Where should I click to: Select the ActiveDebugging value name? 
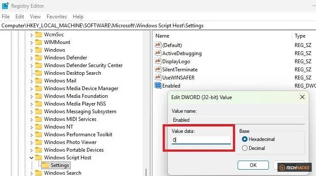pos(182,53)
